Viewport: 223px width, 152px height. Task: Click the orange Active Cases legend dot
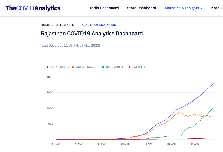(x=73, y=67)
